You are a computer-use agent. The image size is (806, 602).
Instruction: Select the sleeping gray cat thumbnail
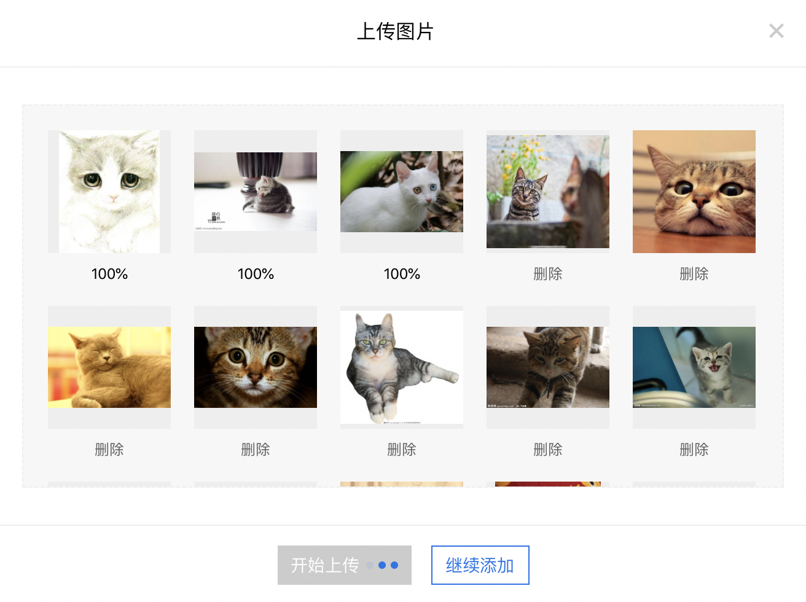coord(109,367)
